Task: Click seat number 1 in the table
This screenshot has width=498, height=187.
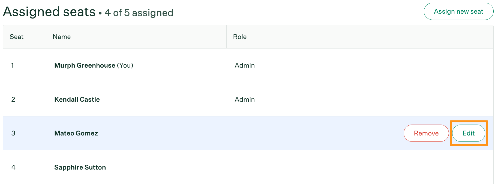Action: click(13, 65)
